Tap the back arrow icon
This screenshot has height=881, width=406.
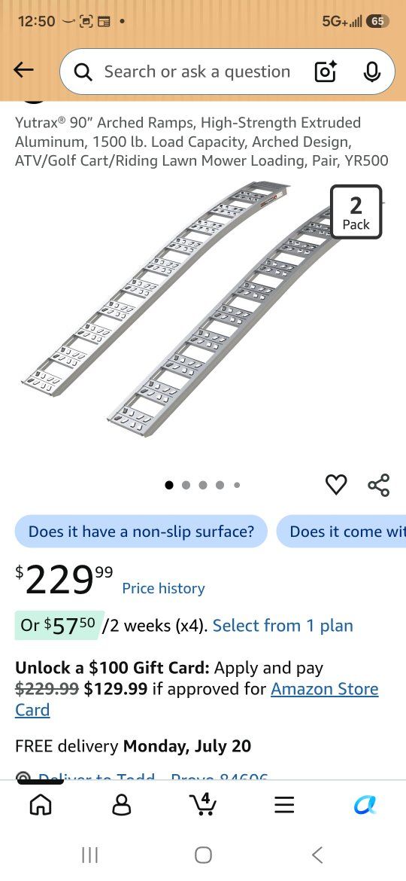(x=23, y=70)
